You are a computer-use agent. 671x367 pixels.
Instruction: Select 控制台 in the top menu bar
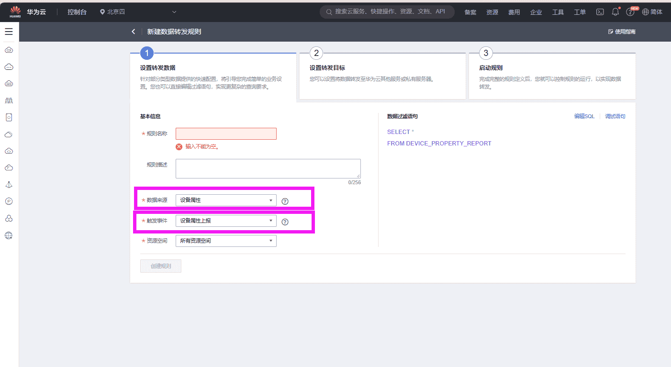(77, 11)
